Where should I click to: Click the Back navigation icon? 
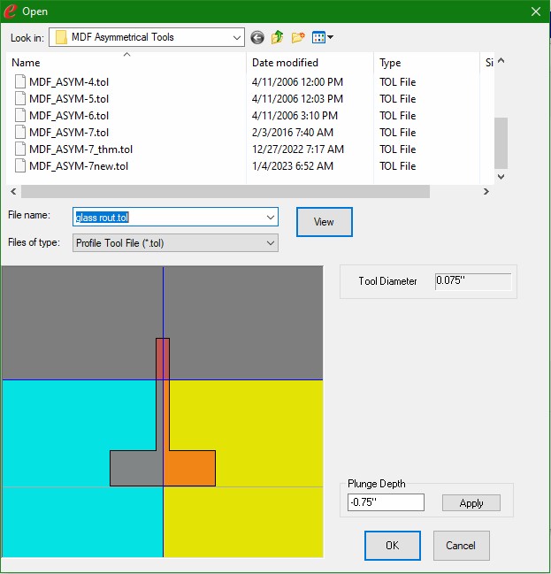[257, 37]
